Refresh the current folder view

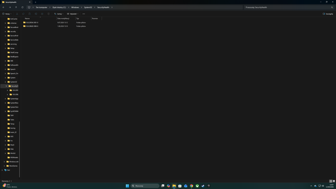pos(22,7)
